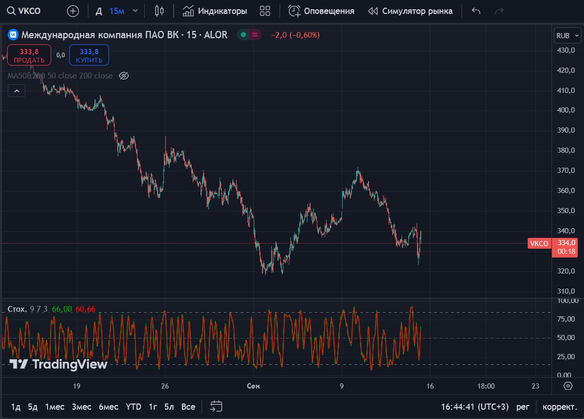Click the Международная компания ПАО ВК title
The height and width of the screenshot is (419, 584).
(100, 35)
